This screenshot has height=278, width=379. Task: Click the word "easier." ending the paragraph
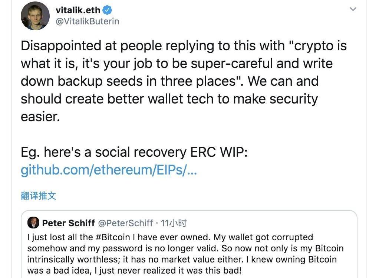[40, 117]
